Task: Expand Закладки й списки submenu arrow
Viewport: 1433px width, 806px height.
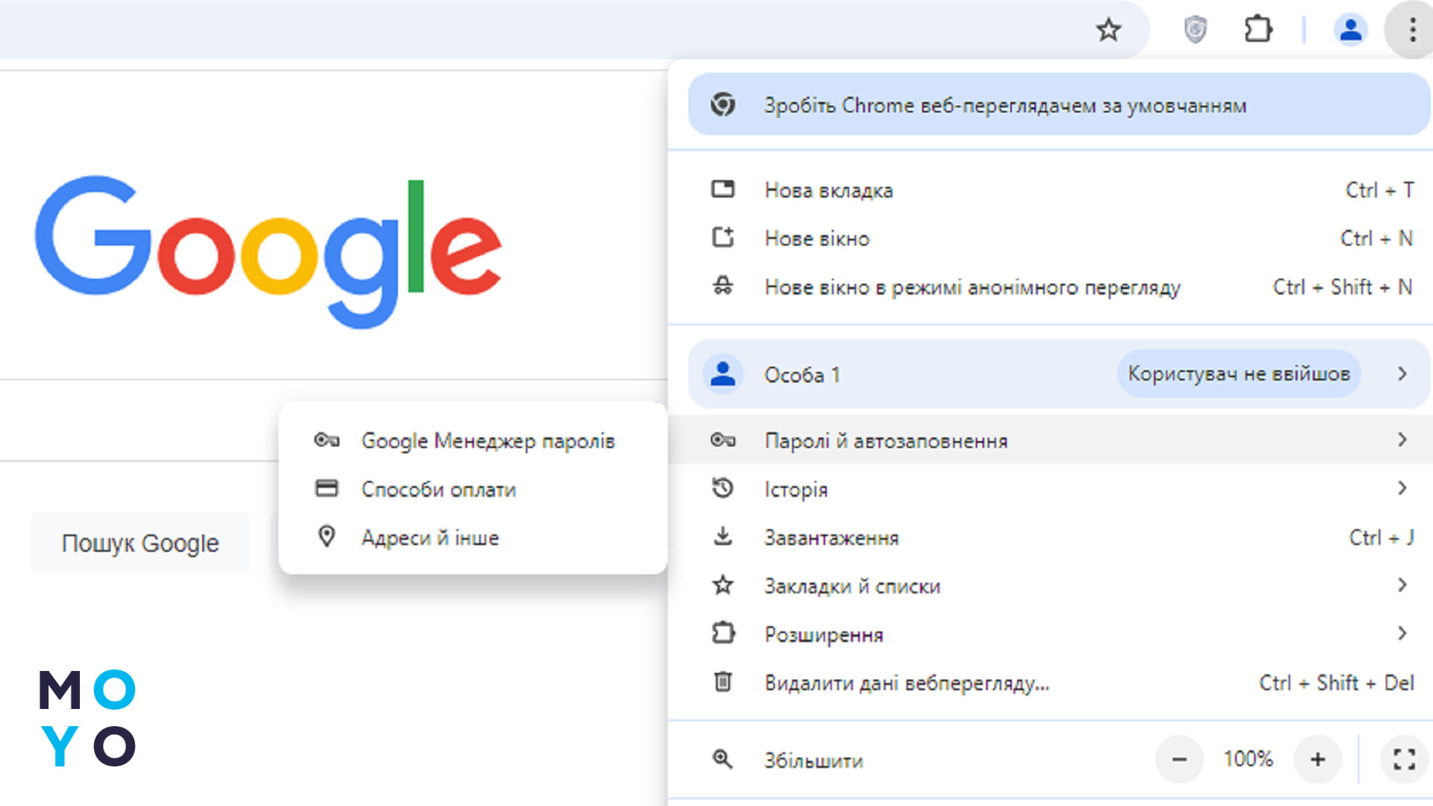Action: click(x=1402, y=585)
